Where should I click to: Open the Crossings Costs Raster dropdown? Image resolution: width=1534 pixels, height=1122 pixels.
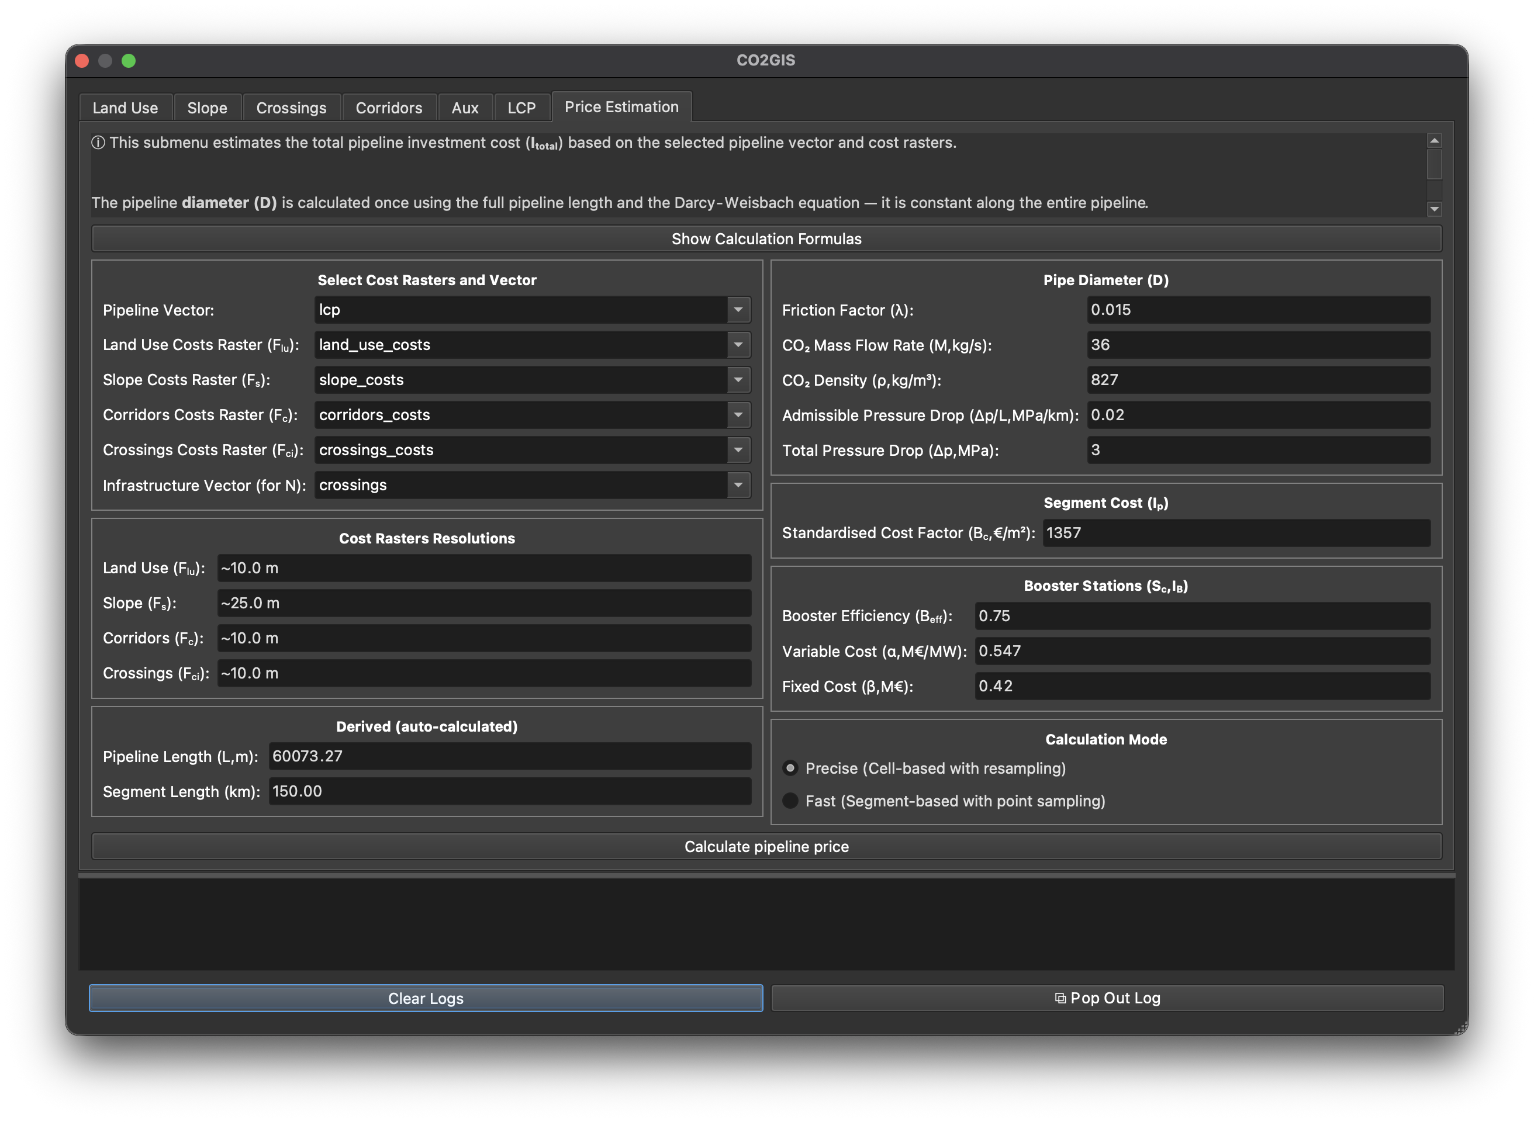(x=532, y=449)
